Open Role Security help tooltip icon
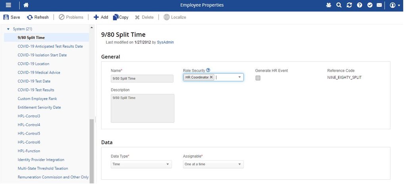 [208, 70]
